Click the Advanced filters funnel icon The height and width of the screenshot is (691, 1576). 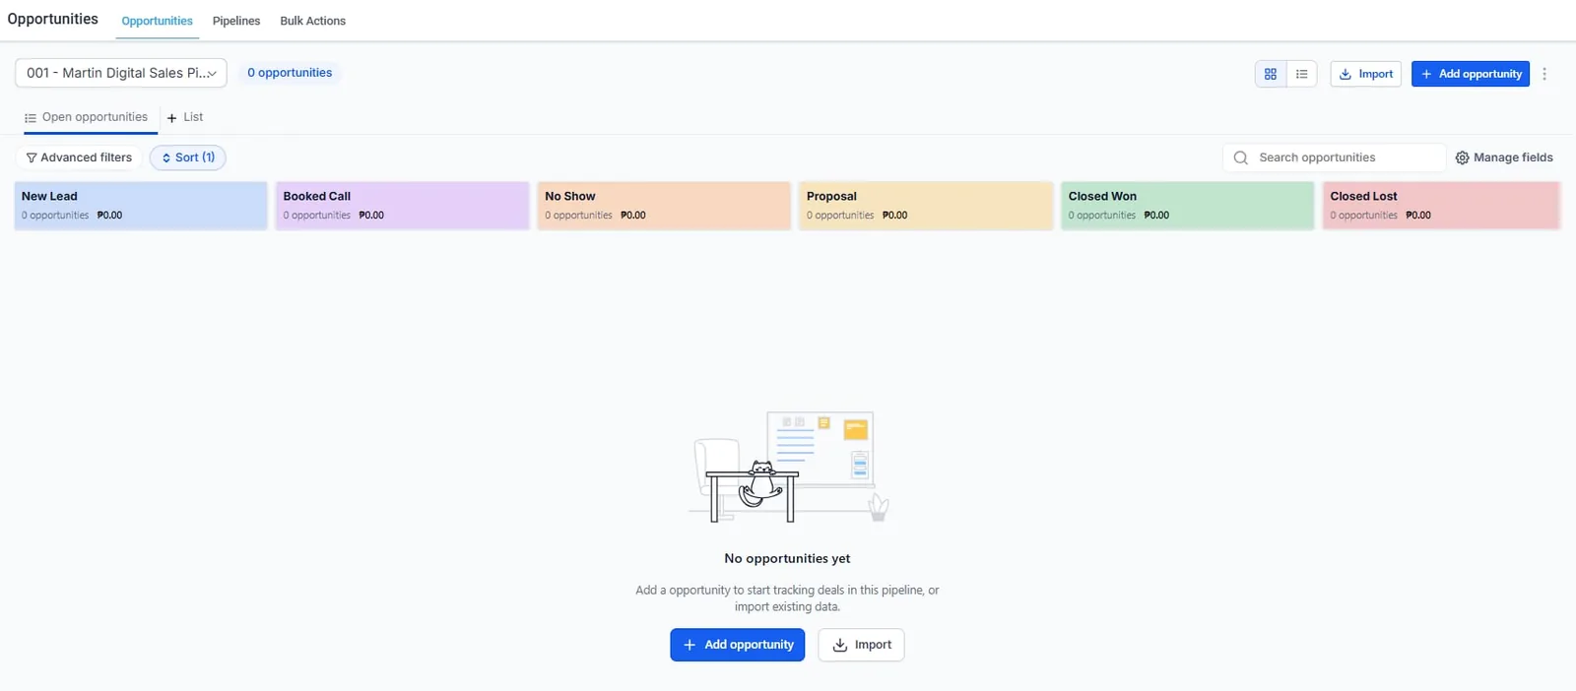(x=32, y=157)
